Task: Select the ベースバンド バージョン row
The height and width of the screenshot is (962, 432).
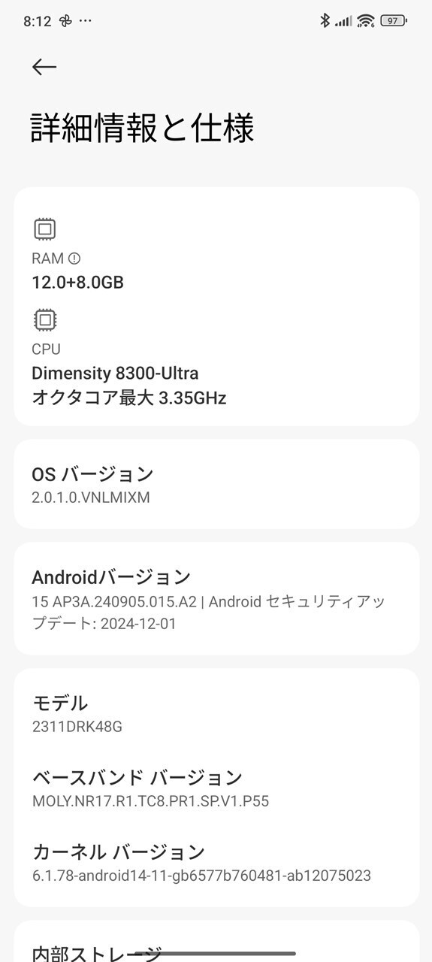Action: point(216,788)
